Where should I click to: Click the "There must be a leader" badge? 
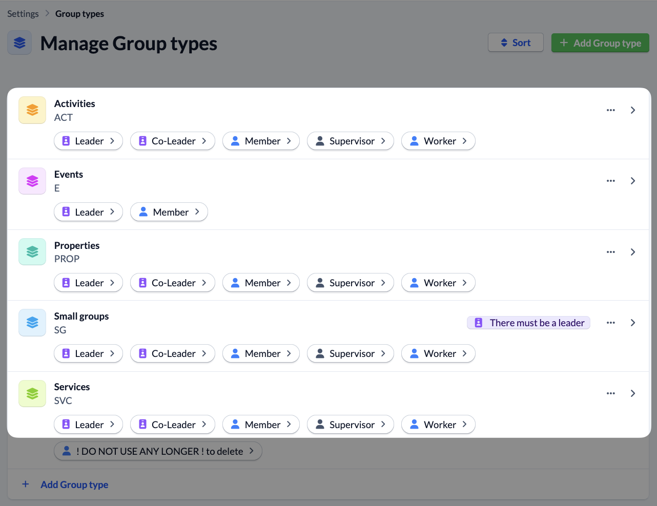(528, 323)
